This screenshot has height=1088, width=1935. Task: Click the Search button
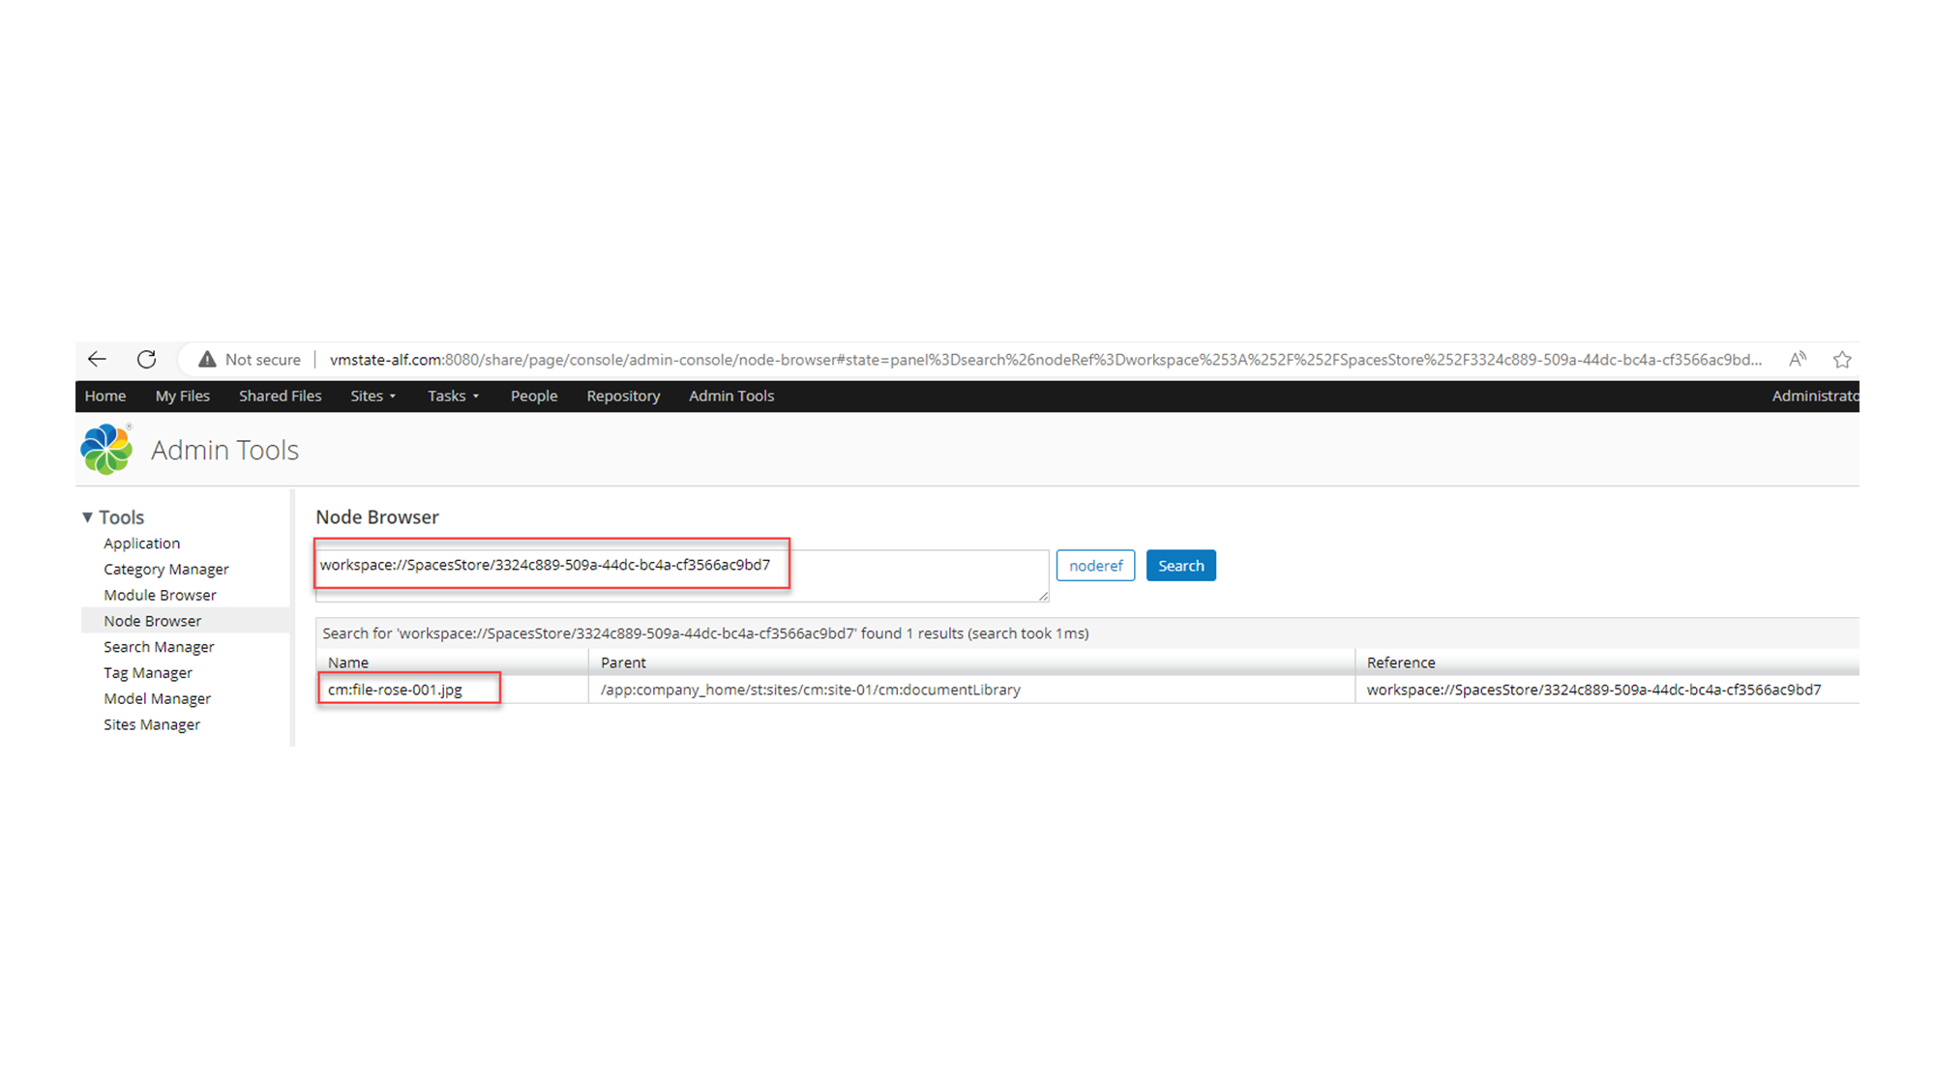tap(1180, 565)
